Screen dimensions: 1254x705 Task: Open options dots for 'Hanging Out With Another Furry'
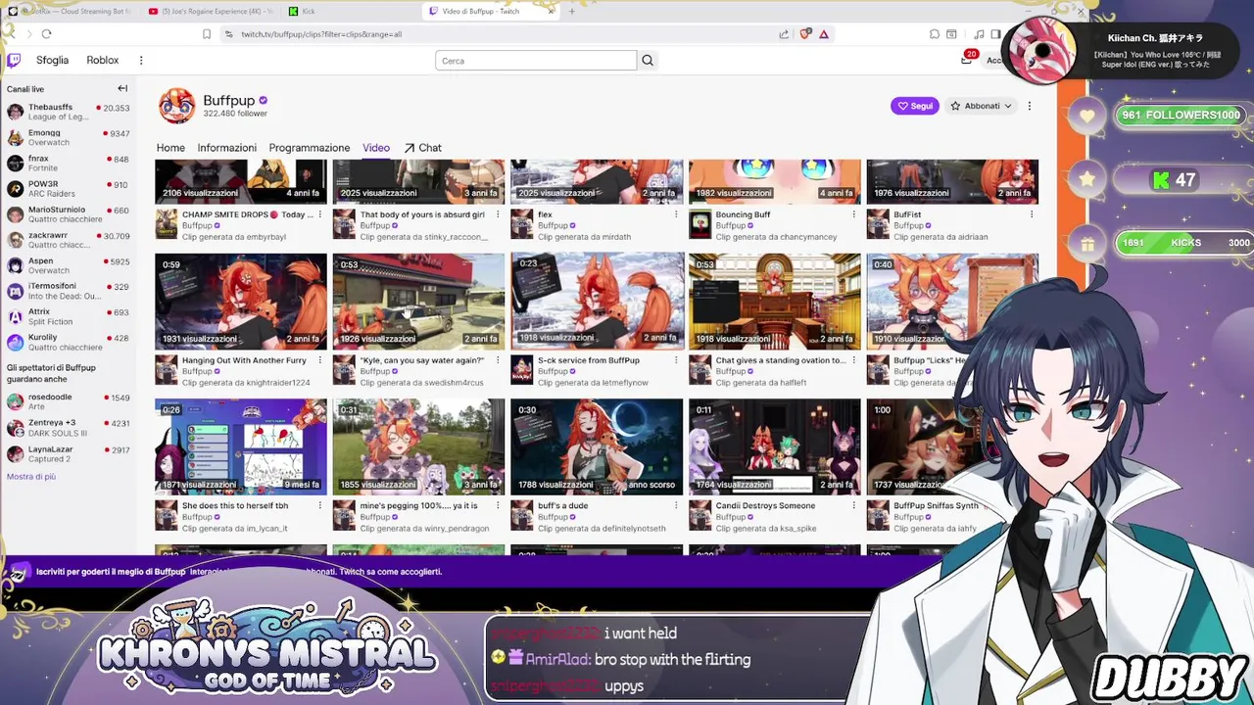click(x=319, y=360)
